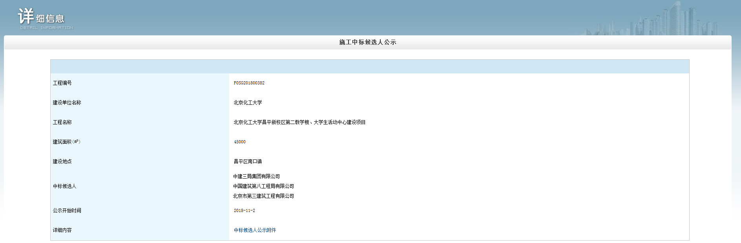Click candidate 北京市第三建筑工程有限公司
Image resolution: width=741 pixels, height=243 pixels.
point(264,196)
